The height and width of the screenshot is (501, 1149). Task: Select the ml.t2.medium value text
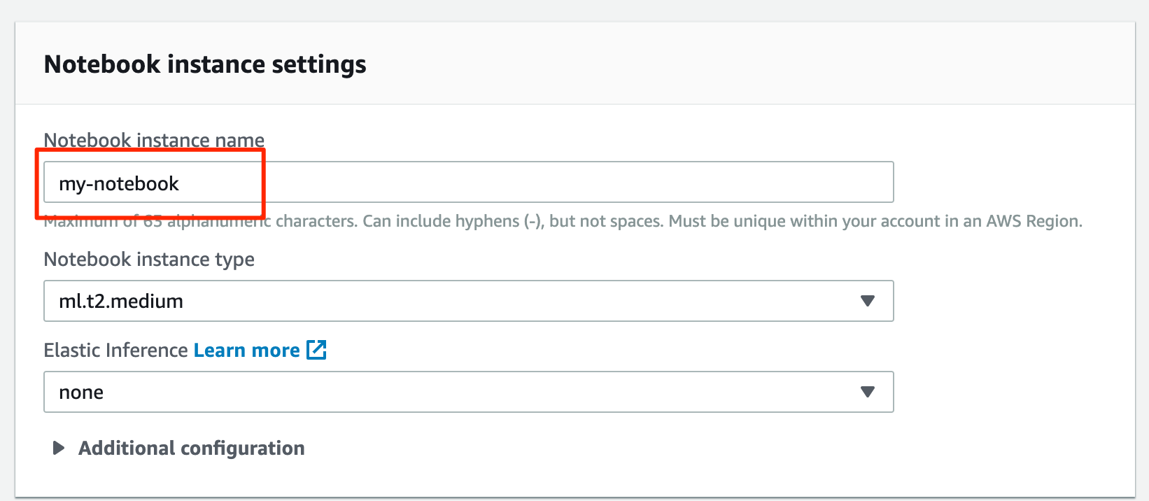[121, 301]
